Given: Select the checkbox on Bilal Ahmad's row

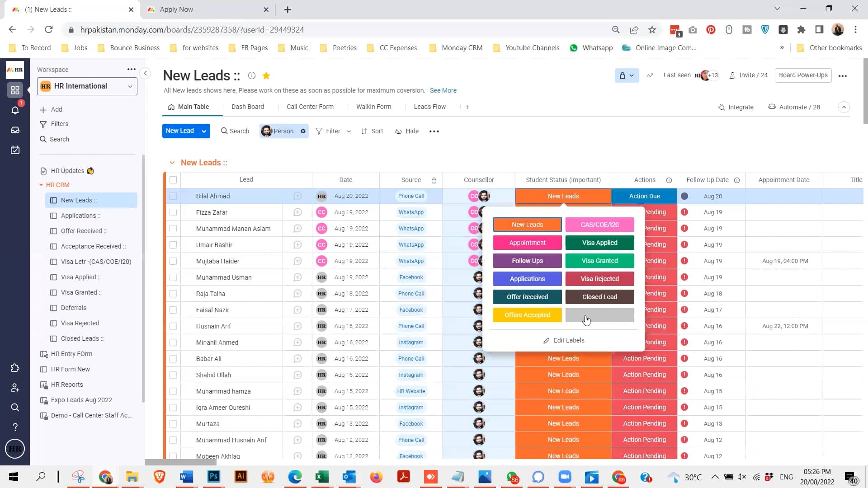Looking at the screenshot, I should [x=173, y=196].
